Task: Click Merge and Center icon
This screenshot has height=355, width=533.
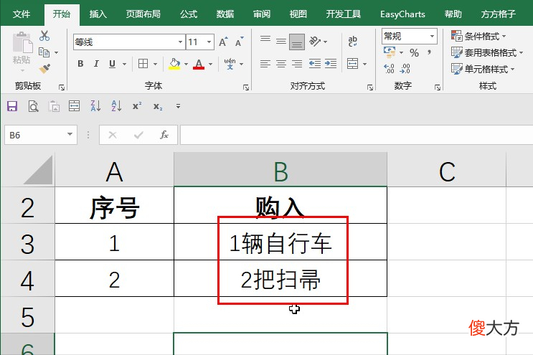Action: coord(352,64)
